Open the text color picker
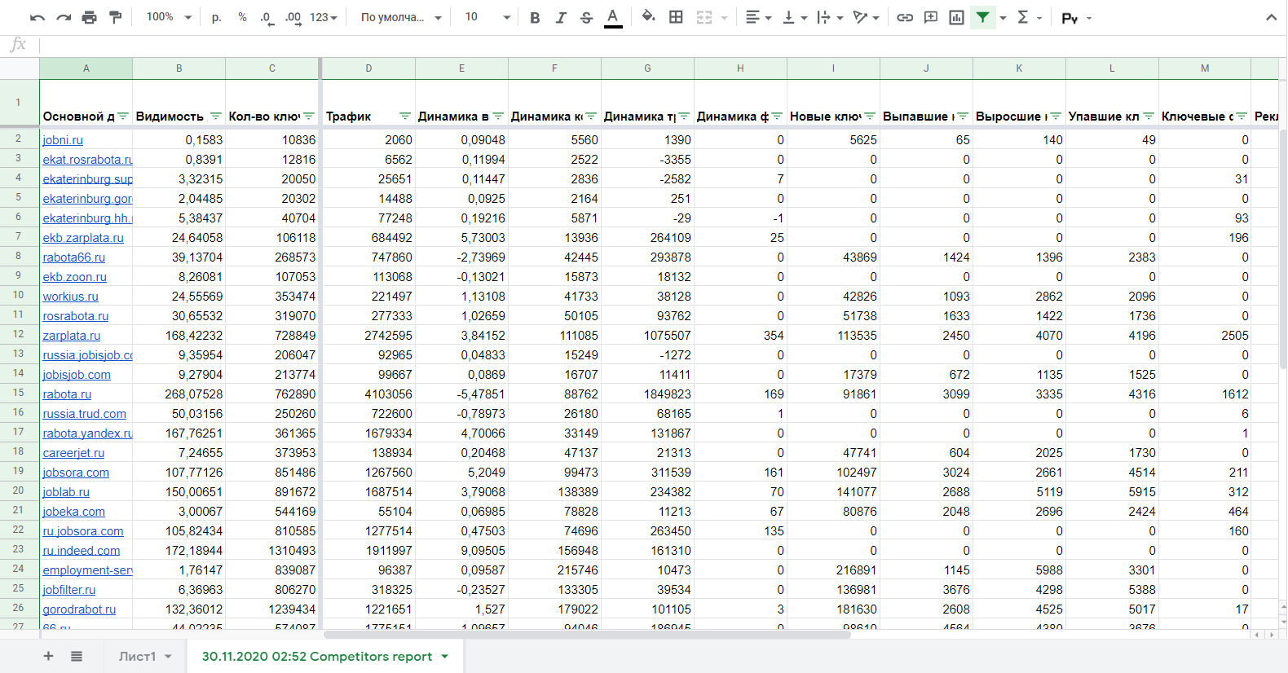Viewport: 1288px width, 673px height. [x=613, y=17]
